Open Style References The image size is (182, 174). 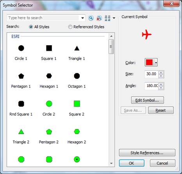click(147, 153)
